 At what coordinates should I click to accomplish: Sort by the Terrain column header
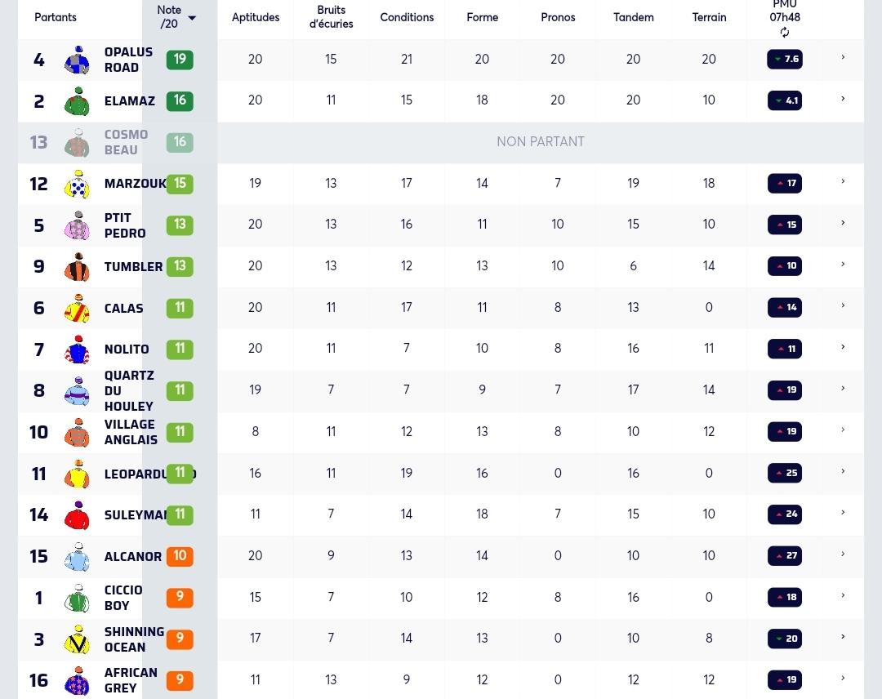click(x=709, y=17)
